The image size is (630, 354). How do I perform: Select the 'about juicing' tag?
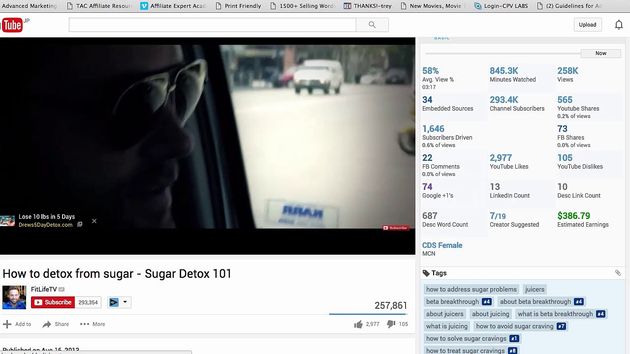coord(491,314)
